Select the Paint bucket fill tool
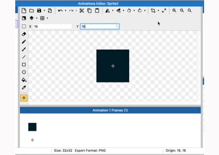Viewport: 219px width, 155px height. click(24, 80)
